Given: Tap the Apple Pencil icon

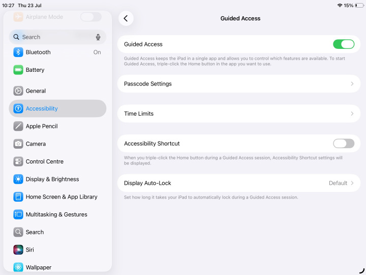Looking at the screenshot, I should (18, 126).
